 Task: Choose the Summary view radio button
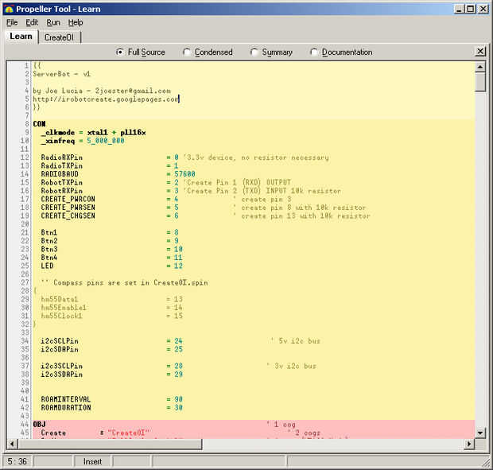pos(254,52)
